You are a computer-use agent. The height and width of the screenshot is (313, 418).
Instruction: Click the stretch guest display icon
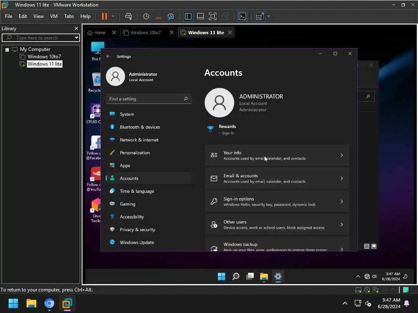coord(260,16)
